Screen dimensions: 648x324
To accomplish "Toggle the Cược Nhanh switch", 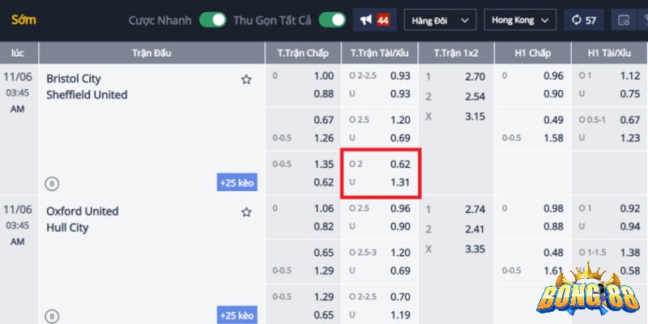I will (x=213, y=19).
